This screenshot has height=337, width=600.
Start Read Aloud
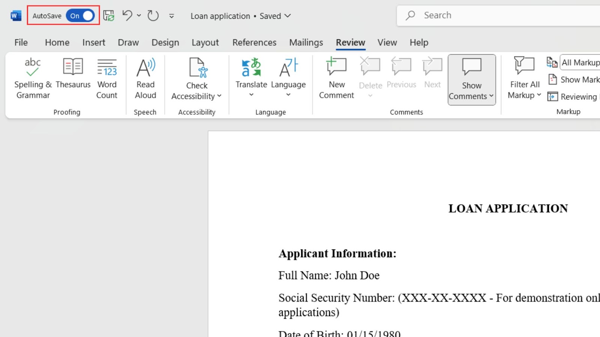145,77
